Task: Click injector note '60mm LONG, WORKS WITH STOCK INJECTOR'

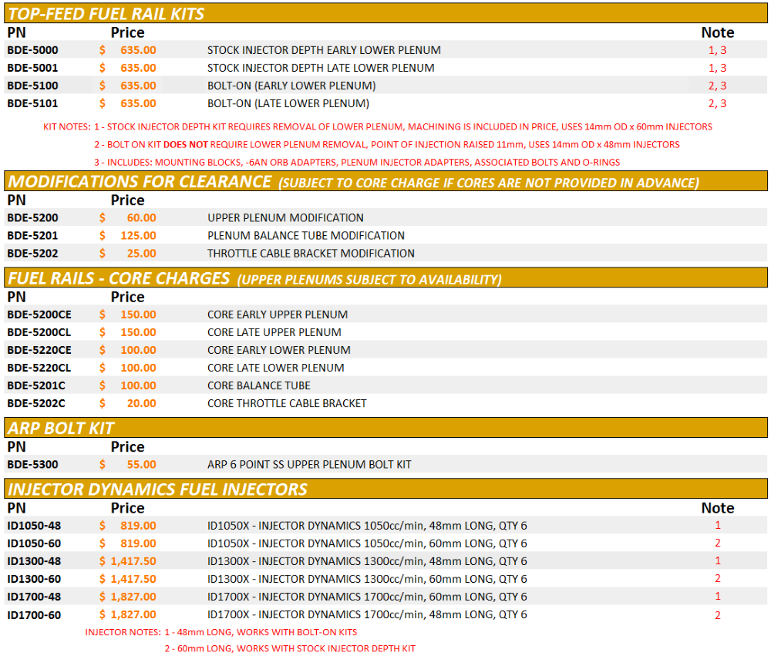Action: pyautogui.click(x=290, y=648)
